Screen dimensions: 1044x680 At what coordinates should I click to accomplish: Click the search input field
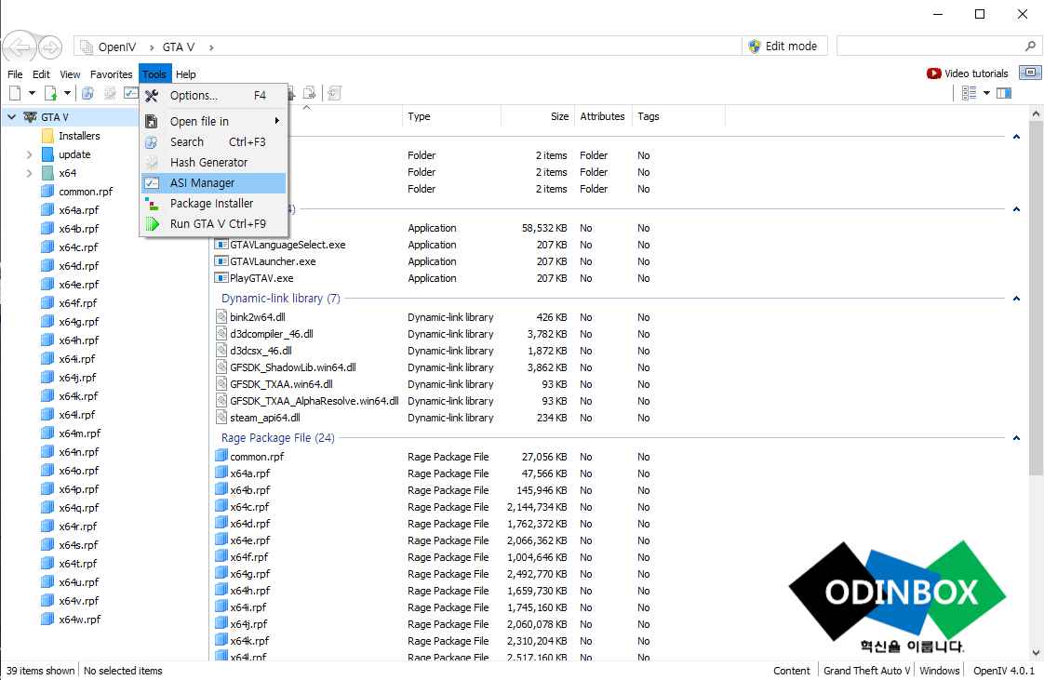(930, 46)
